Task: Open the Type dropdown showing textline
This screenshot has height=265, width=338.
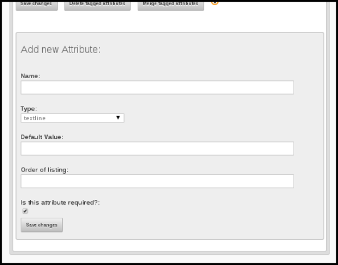Action: coord(72,118)
